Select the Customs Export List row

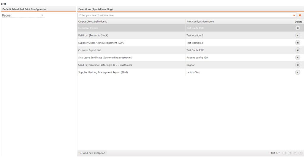89,50
